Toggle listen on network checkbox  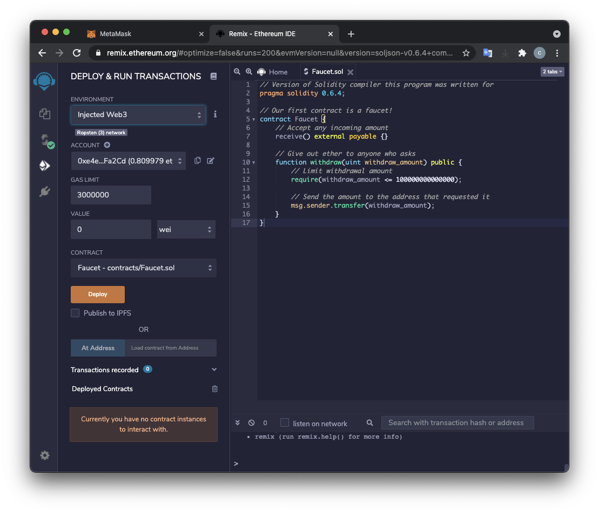click(285, 423)
